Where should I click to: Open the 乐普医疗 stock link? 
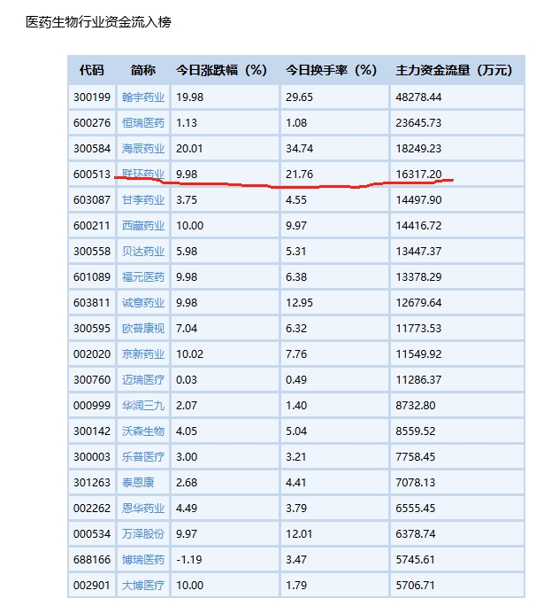tap(143, 457)
